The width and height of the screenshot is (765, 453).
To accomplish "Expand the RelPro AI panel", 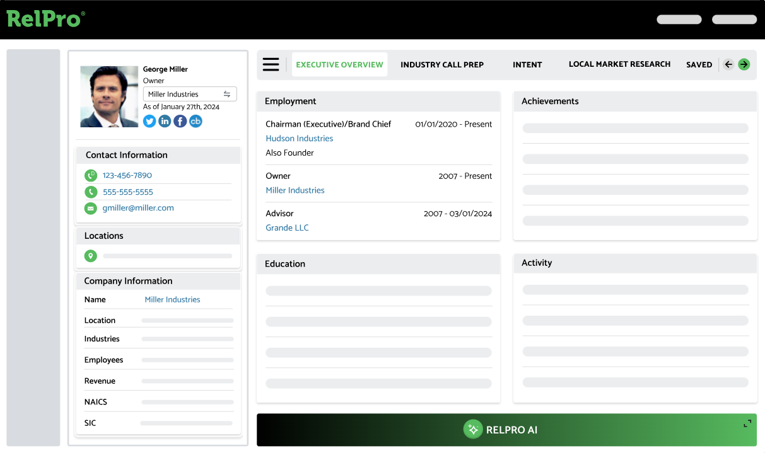I will 747,423.
